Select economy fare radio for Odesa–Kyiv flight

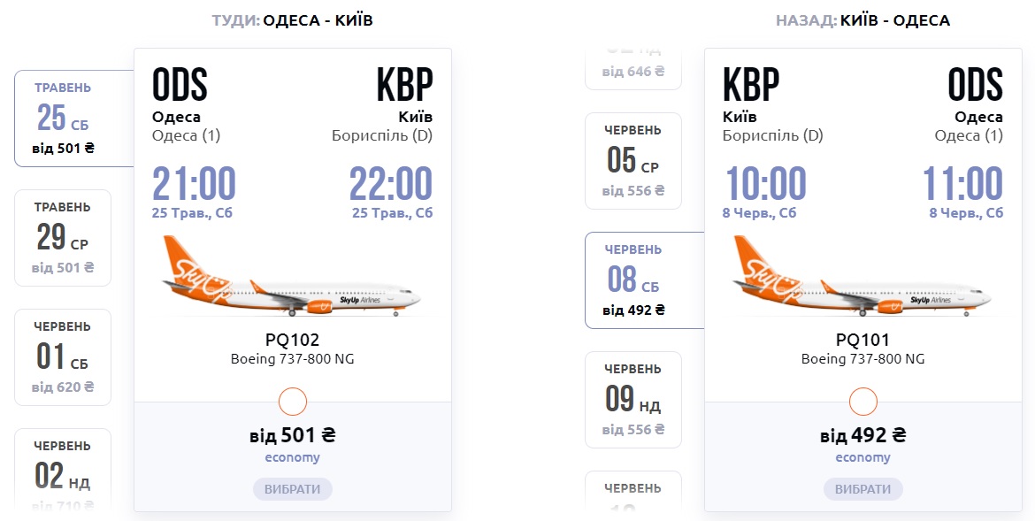(293, 402)
